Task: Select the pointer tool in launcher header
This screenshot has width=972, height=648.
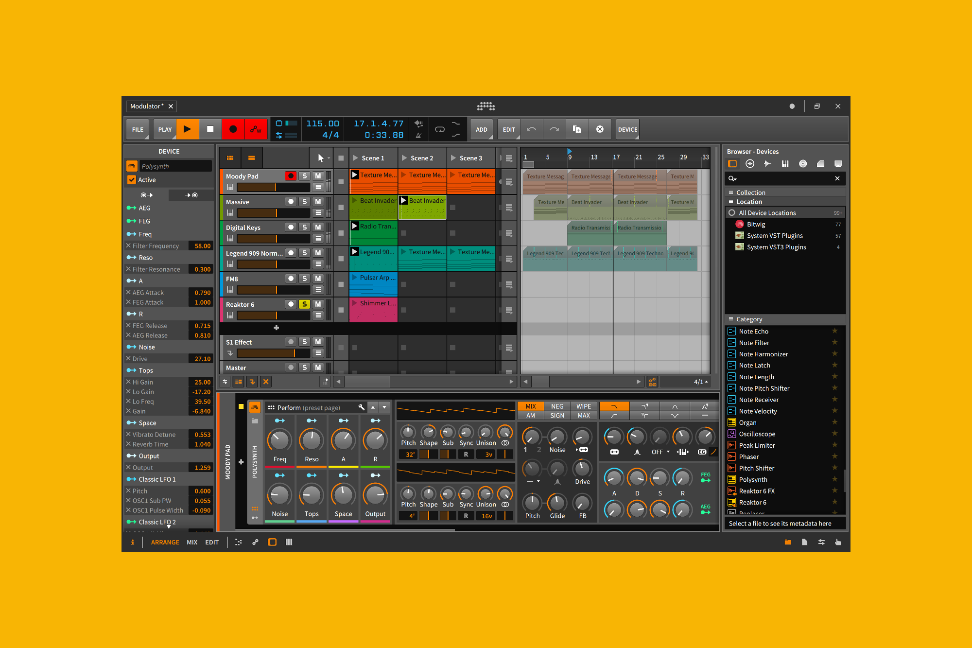Action: pyautogui.click(x=320, y=158)
